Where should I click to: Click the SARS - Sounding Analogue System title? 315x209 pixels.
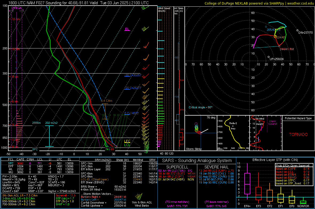click(197, 161)
